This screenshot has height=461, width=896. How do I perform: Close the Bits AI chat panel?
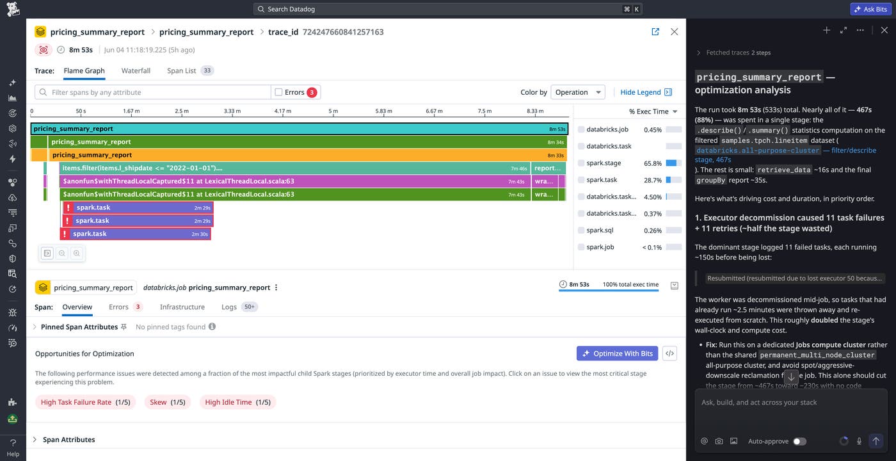[884, 30]
